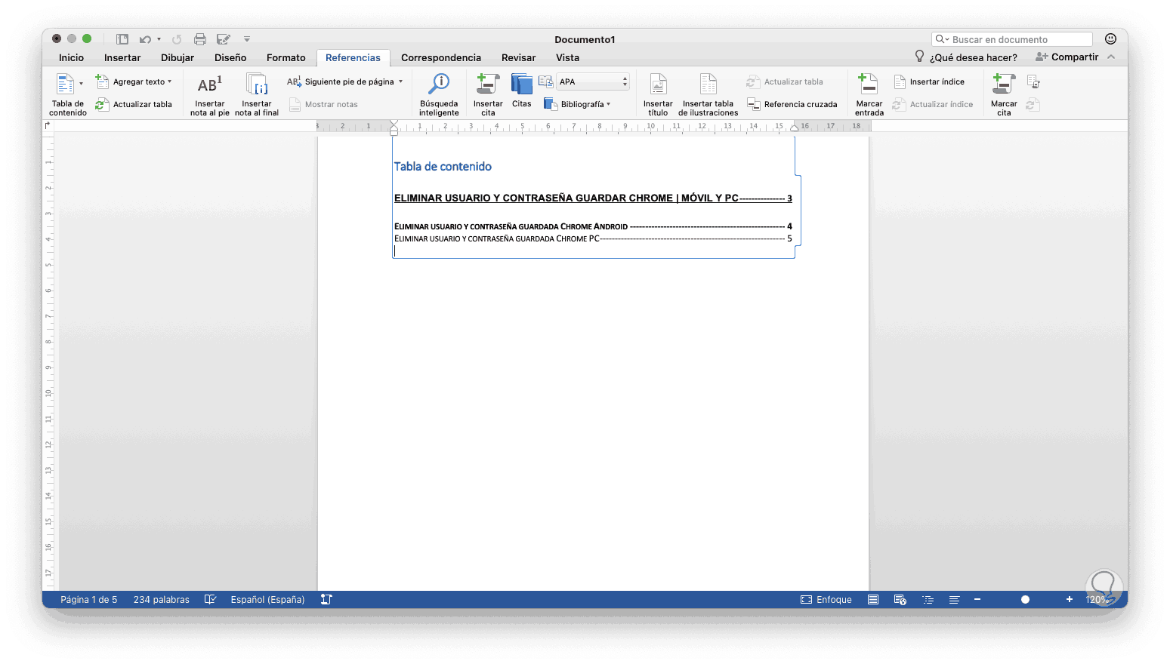Screen dimensions: 1170x664
Task: Open the Insertar tab
Action: click(x=122, y=58)
